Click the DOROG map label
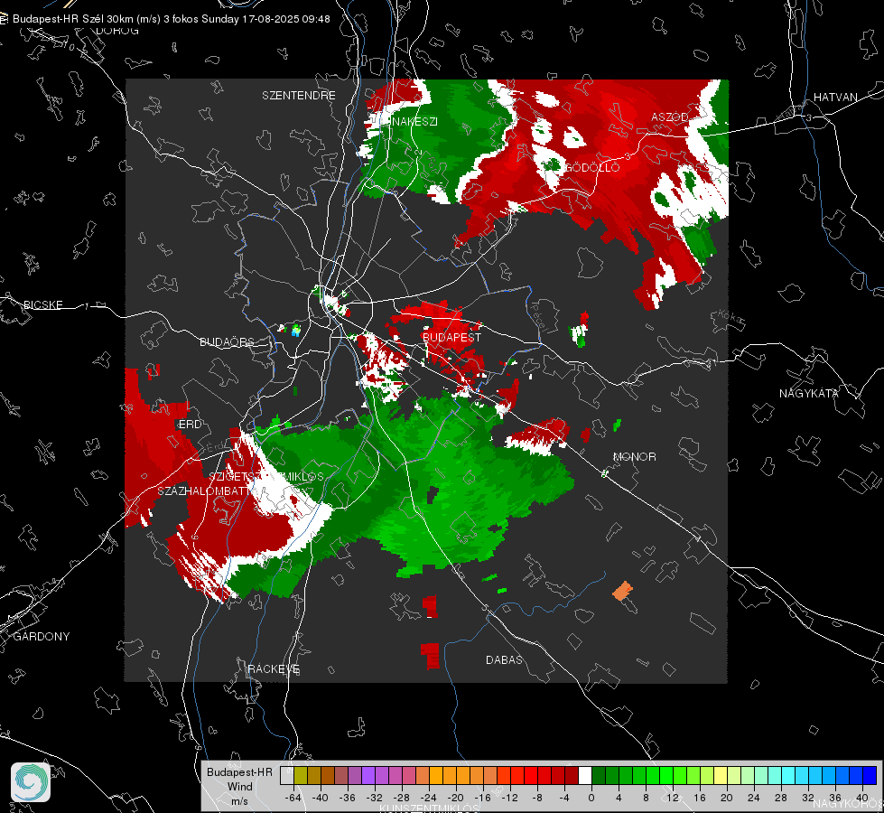 [x=117, y=31]
